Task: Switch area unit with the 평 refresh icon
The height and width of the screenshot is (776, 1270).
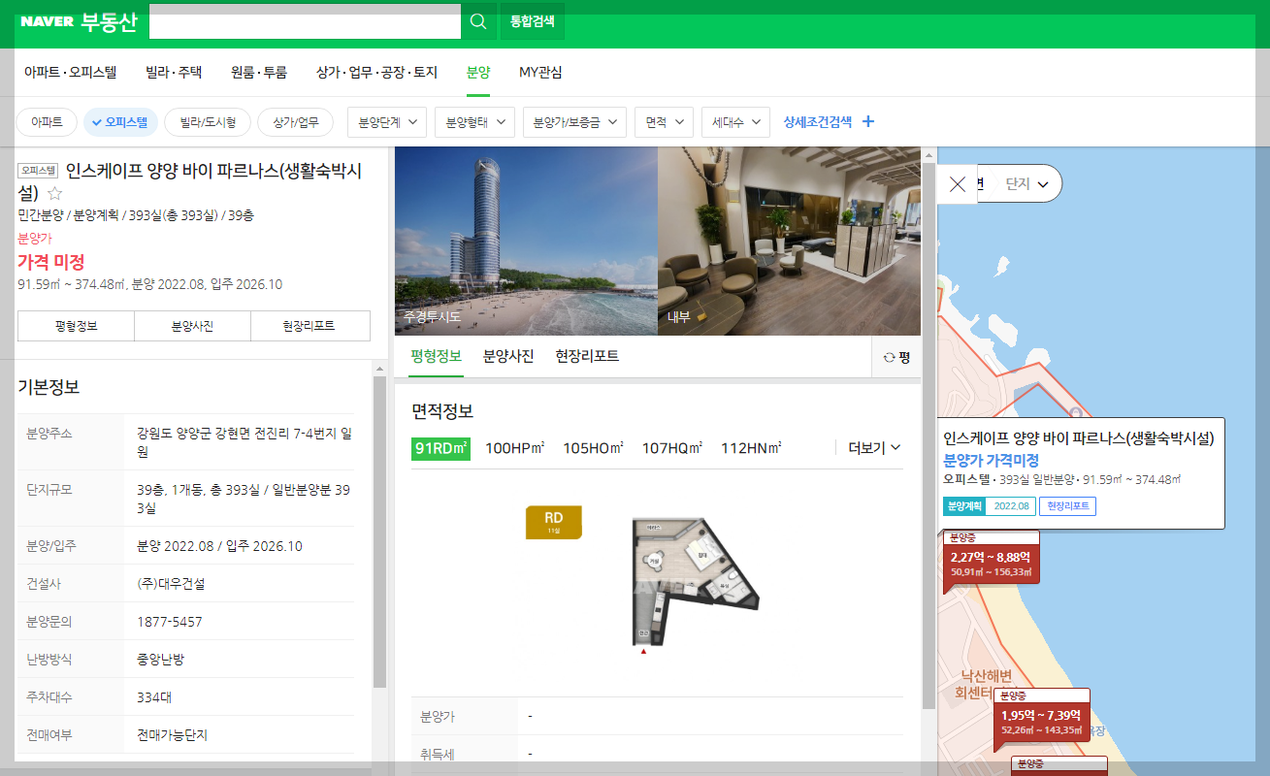Action: pyautogui.click(x=896, y=357)
